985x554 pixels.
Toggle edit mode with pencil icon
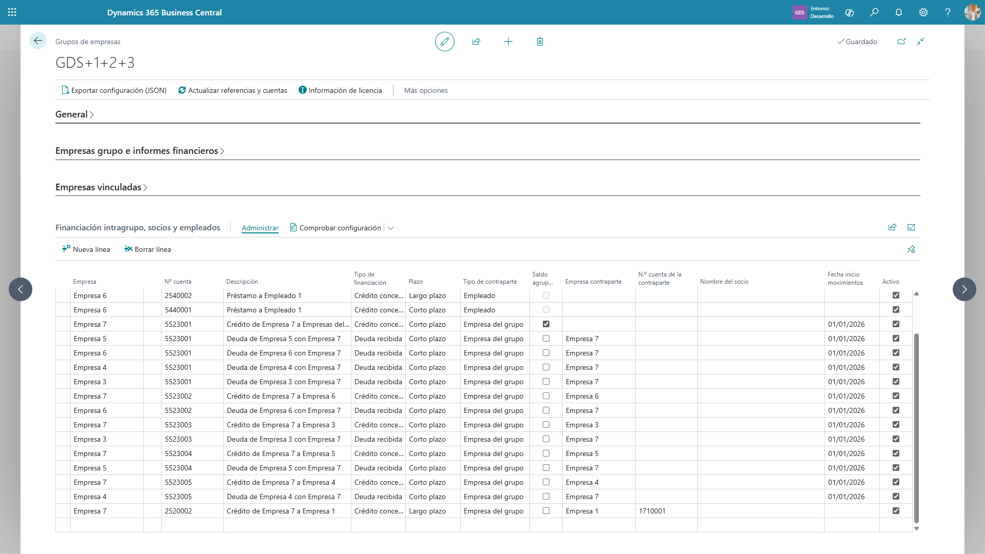(445, 42)
